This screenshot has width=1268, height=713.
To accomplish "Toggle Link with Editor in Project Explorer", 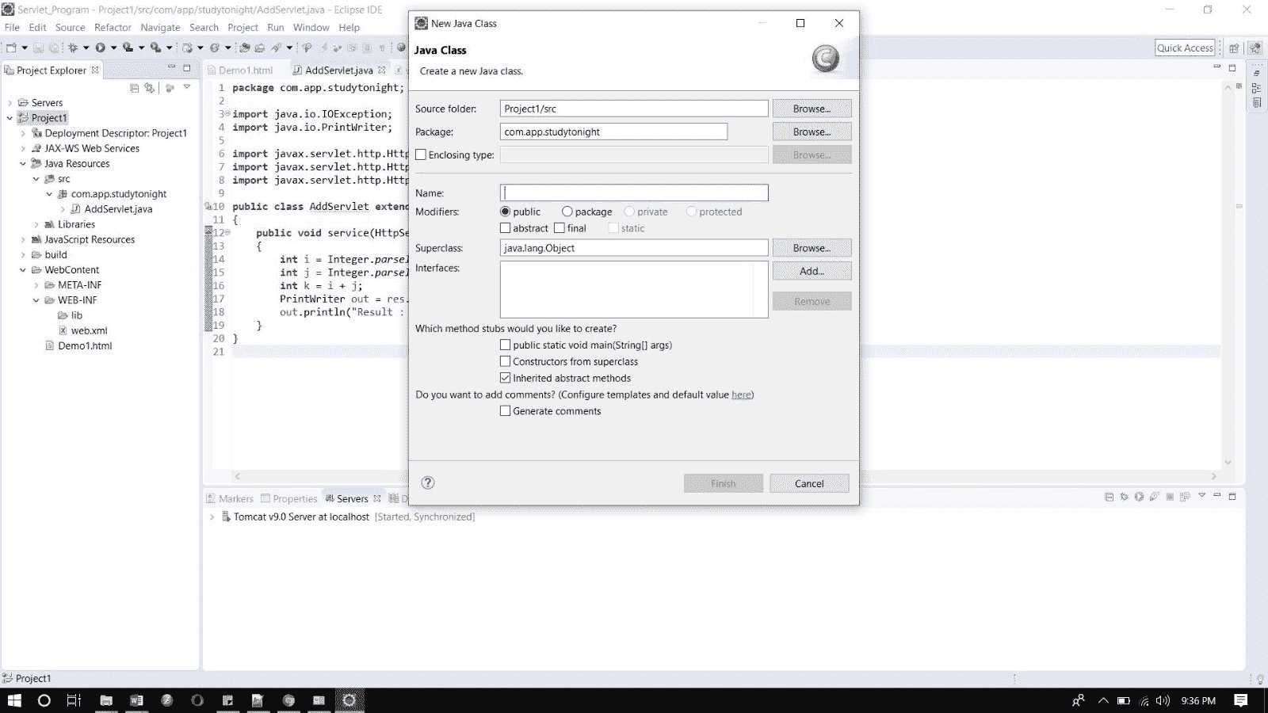I will click(x=148, y=88).
